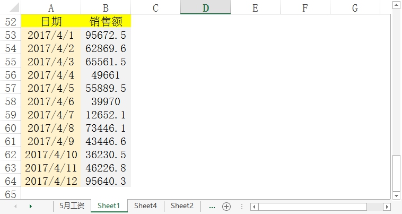Image resolution: width=402 pixels, height=214 pixels.
Task: Select row 55 header
Action: tap(11, 62)
